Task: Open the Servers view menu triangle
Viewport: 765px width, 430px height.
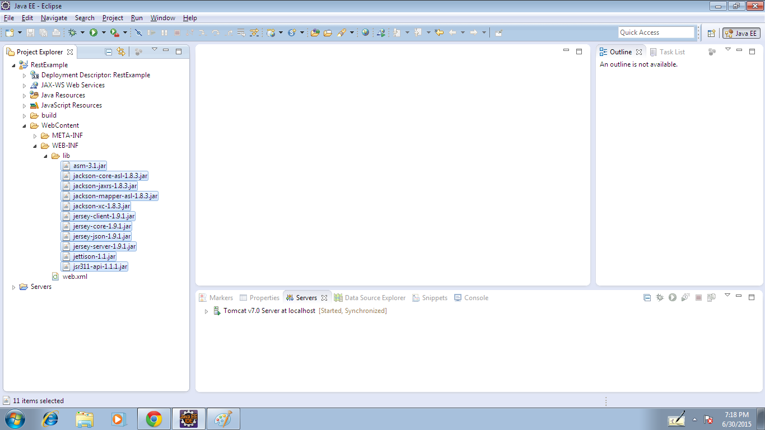Action: coord(727,295)
